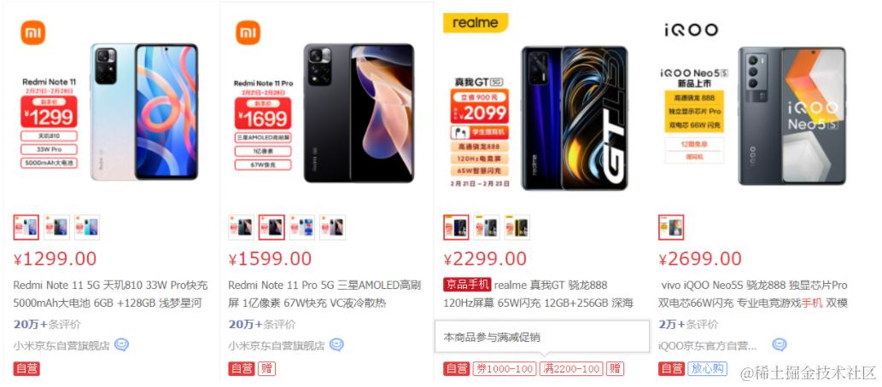Click the 券1000-100 coupon tag
Screen dimensions: 882x387
click(x=505, y=369)
